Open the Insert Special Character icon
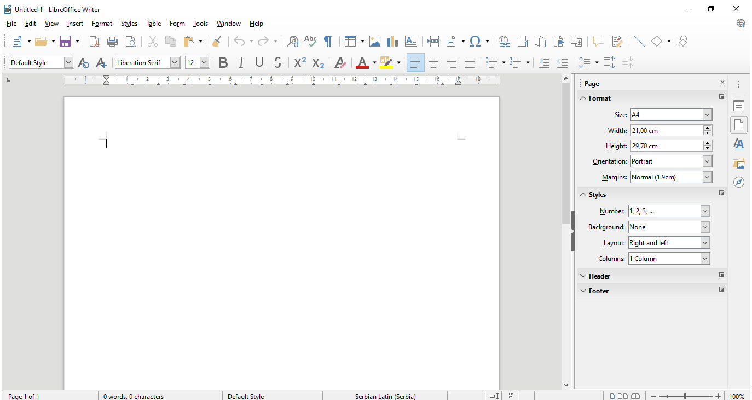 (475, 42)
